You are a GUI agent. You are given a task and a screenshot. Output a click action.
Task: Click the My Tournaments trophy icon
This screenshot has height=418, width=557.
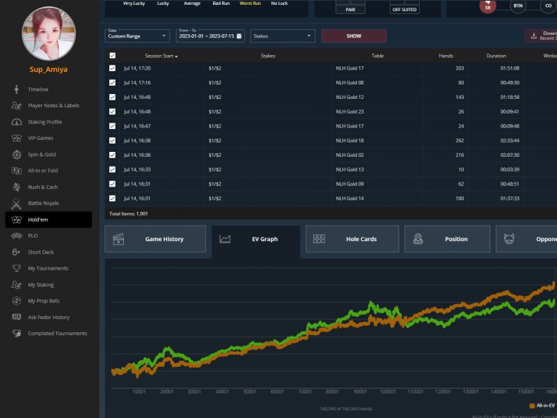coord(16,268)
